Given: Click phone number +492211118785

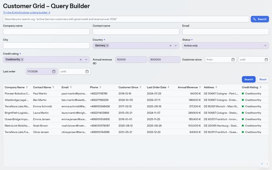Looking at the screenshot, I should click(x=99, y=93).
